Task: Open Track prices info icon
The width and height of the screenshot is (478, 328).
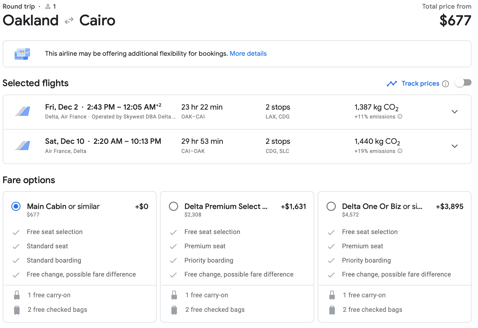Action: pyautogui.click(x=446, y=84)
